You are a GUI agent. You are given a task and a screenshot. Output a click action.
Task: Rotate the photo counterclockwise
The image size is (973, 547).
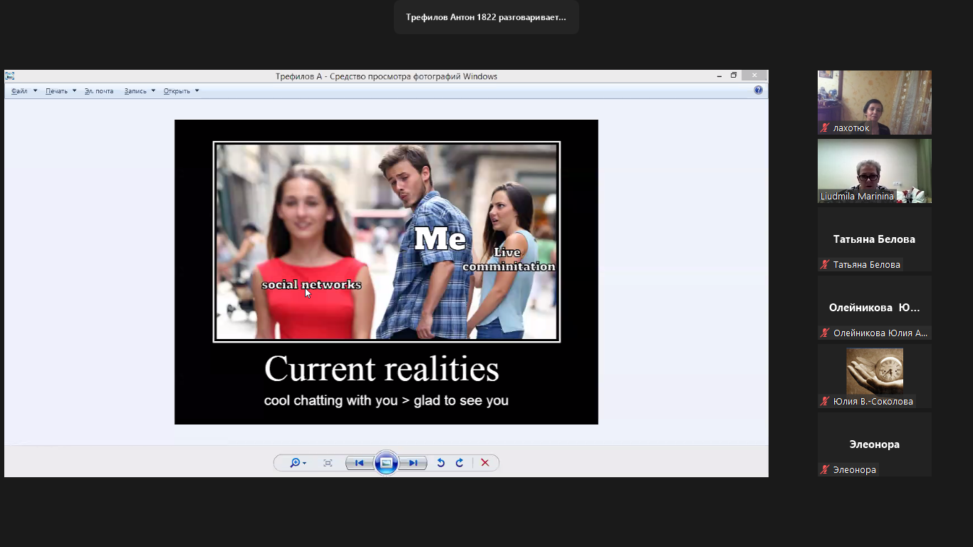coord(441,463)
